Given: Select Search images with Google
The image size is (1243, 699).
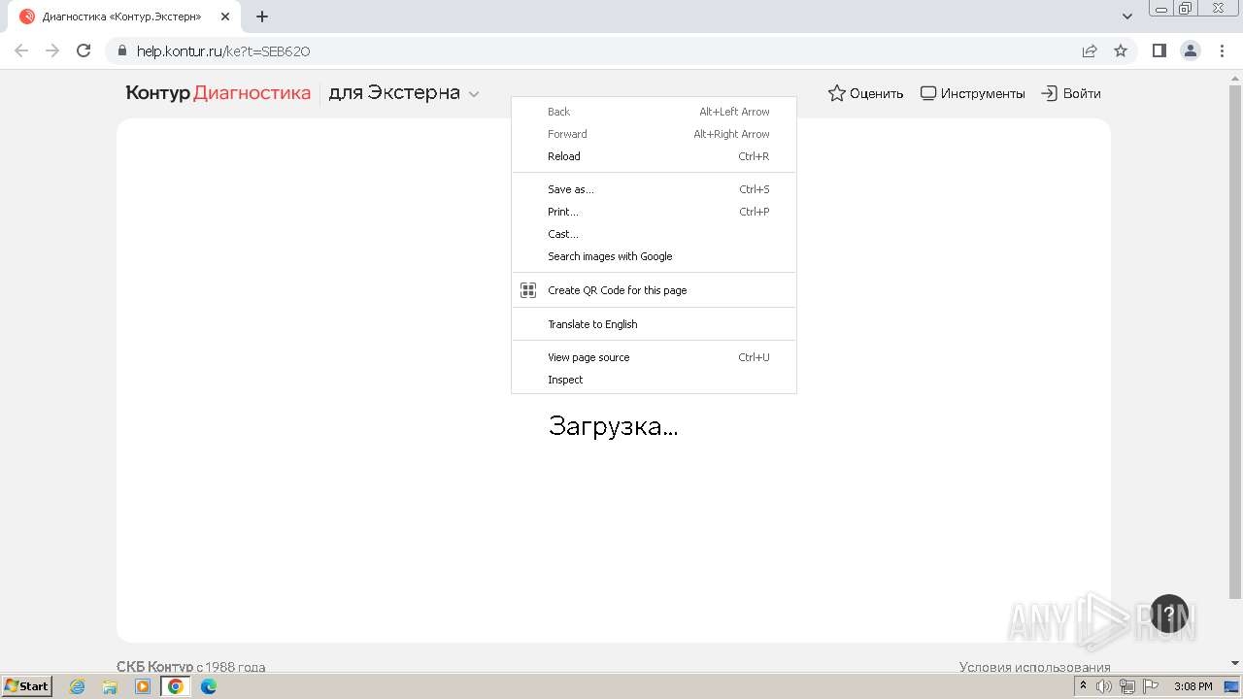Looking at the screenshot, I should pos(654,256).
